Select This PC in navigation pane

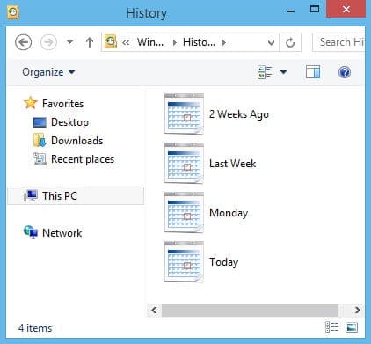76,195
